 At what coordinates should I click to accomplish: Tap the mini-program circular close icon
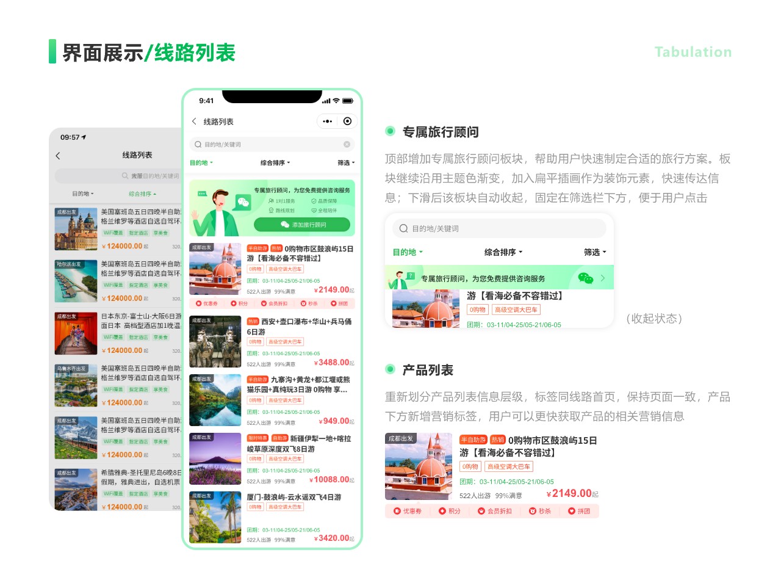click(x=347, y=121)
